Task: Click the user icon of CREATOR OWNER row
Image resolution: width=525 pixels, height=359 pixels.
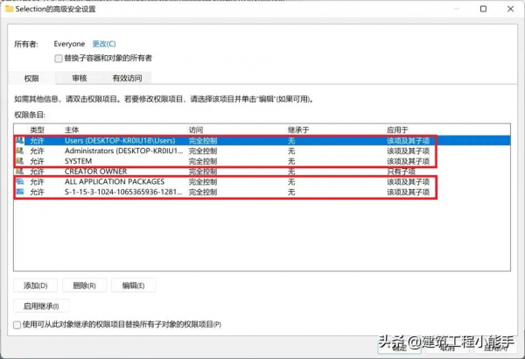Action: [x=20, y=172]
